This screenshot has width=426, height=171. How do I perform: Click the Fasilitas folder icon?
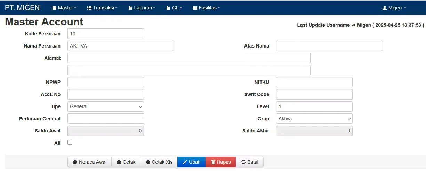click(195, 8)
